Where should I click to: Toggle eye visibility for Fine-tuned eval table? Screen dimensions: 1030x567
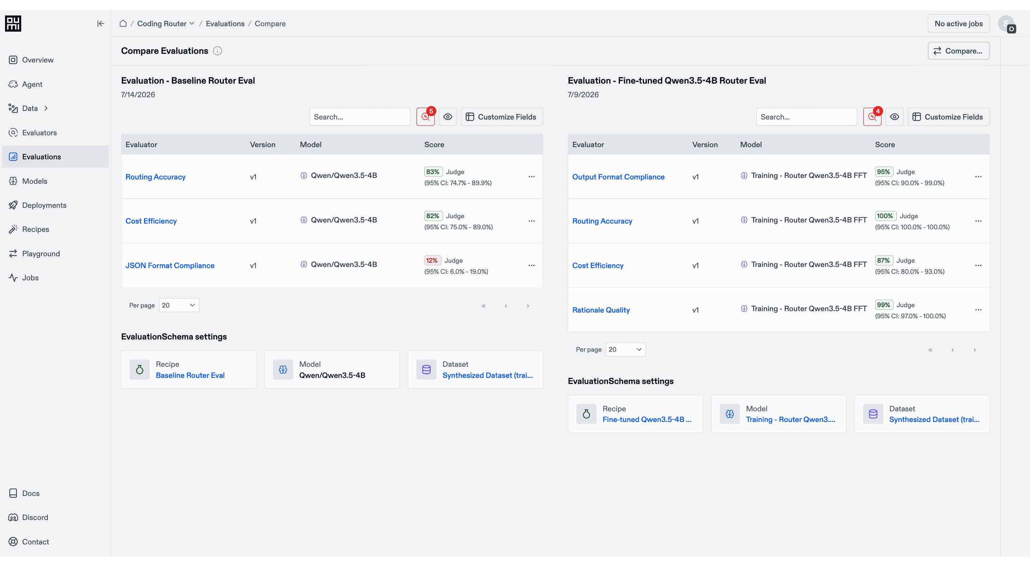[x=895, y=117]
